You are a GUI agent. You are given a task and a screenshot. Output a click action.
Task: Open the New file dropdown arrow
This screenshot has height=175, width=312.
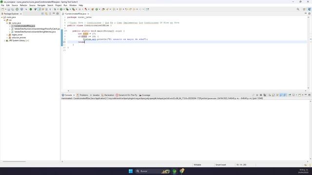point(5,9)
